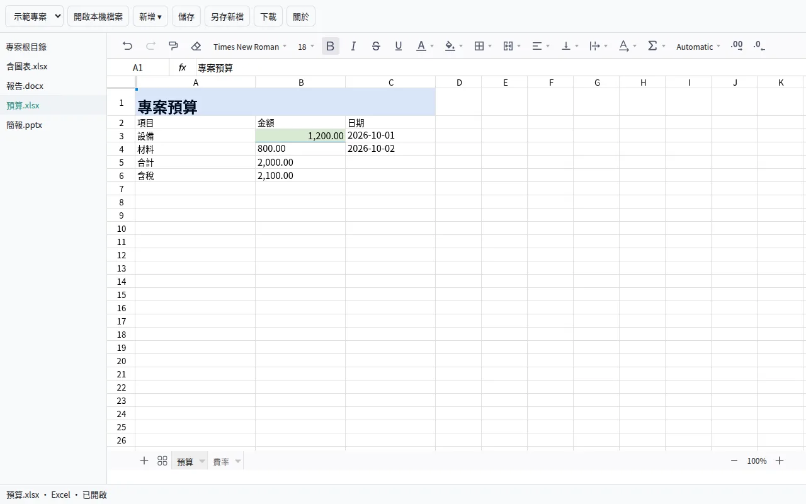Click the redo arrow icon

coord(150,46)
